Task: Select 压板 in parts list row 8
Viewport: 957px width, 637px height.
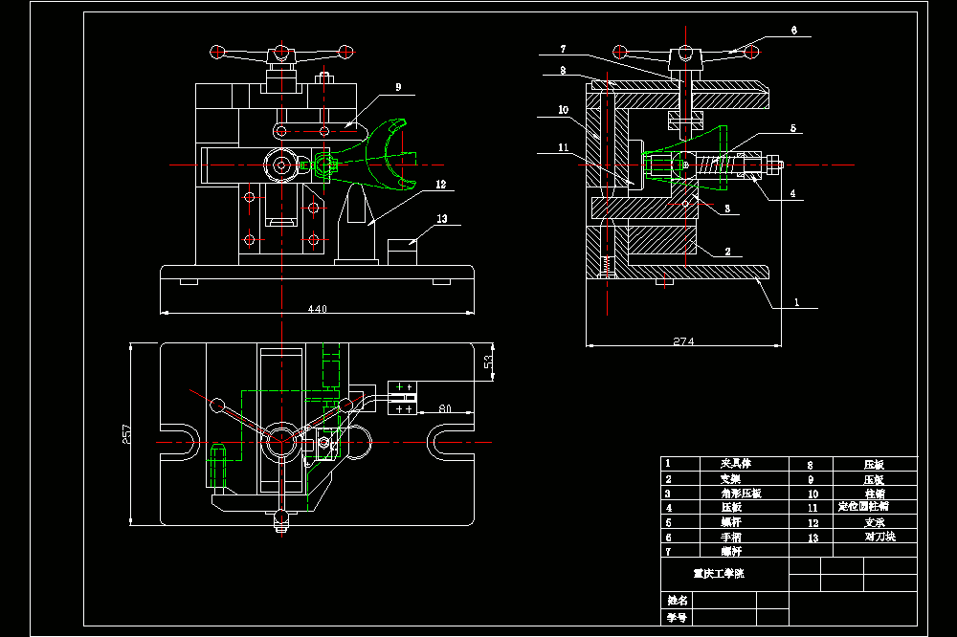Action: point(874,465)
